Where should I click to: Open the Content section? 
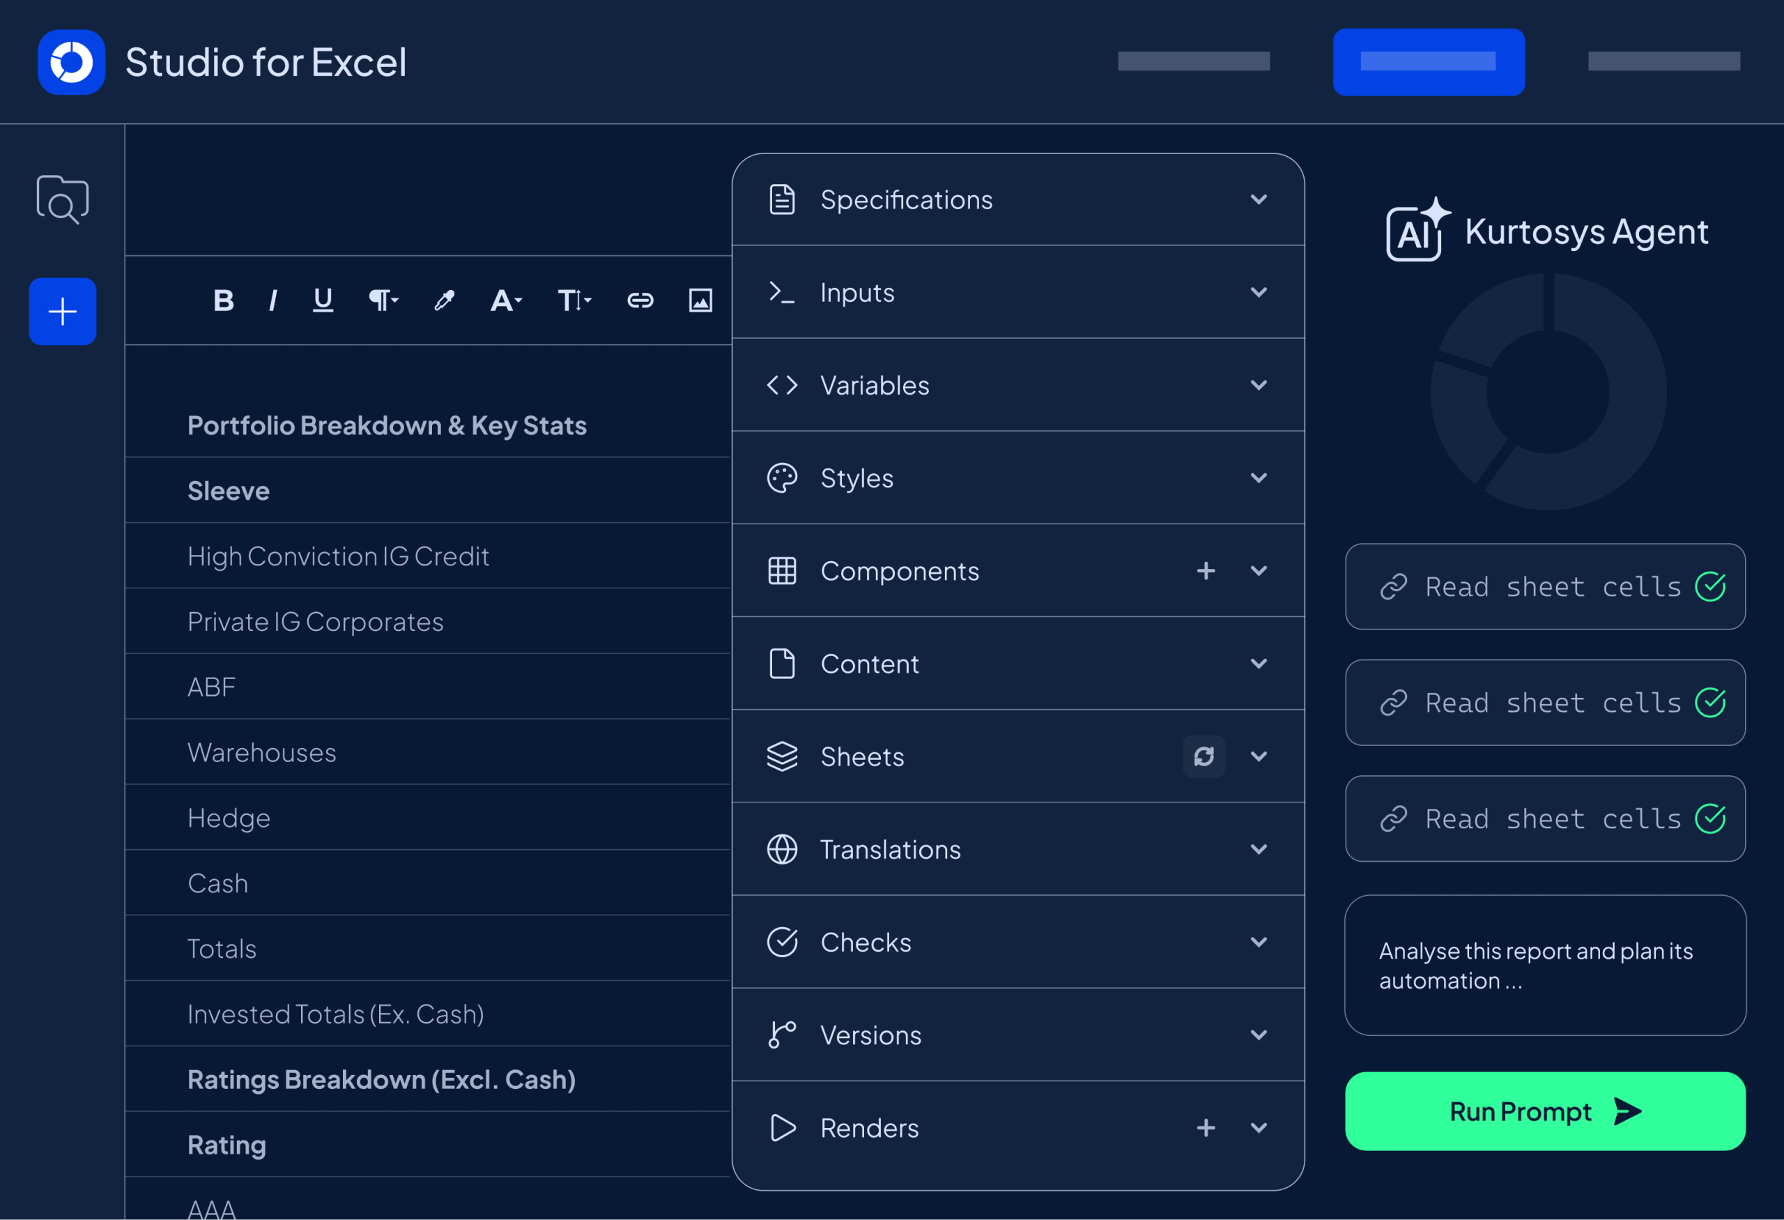point(1018,664)
